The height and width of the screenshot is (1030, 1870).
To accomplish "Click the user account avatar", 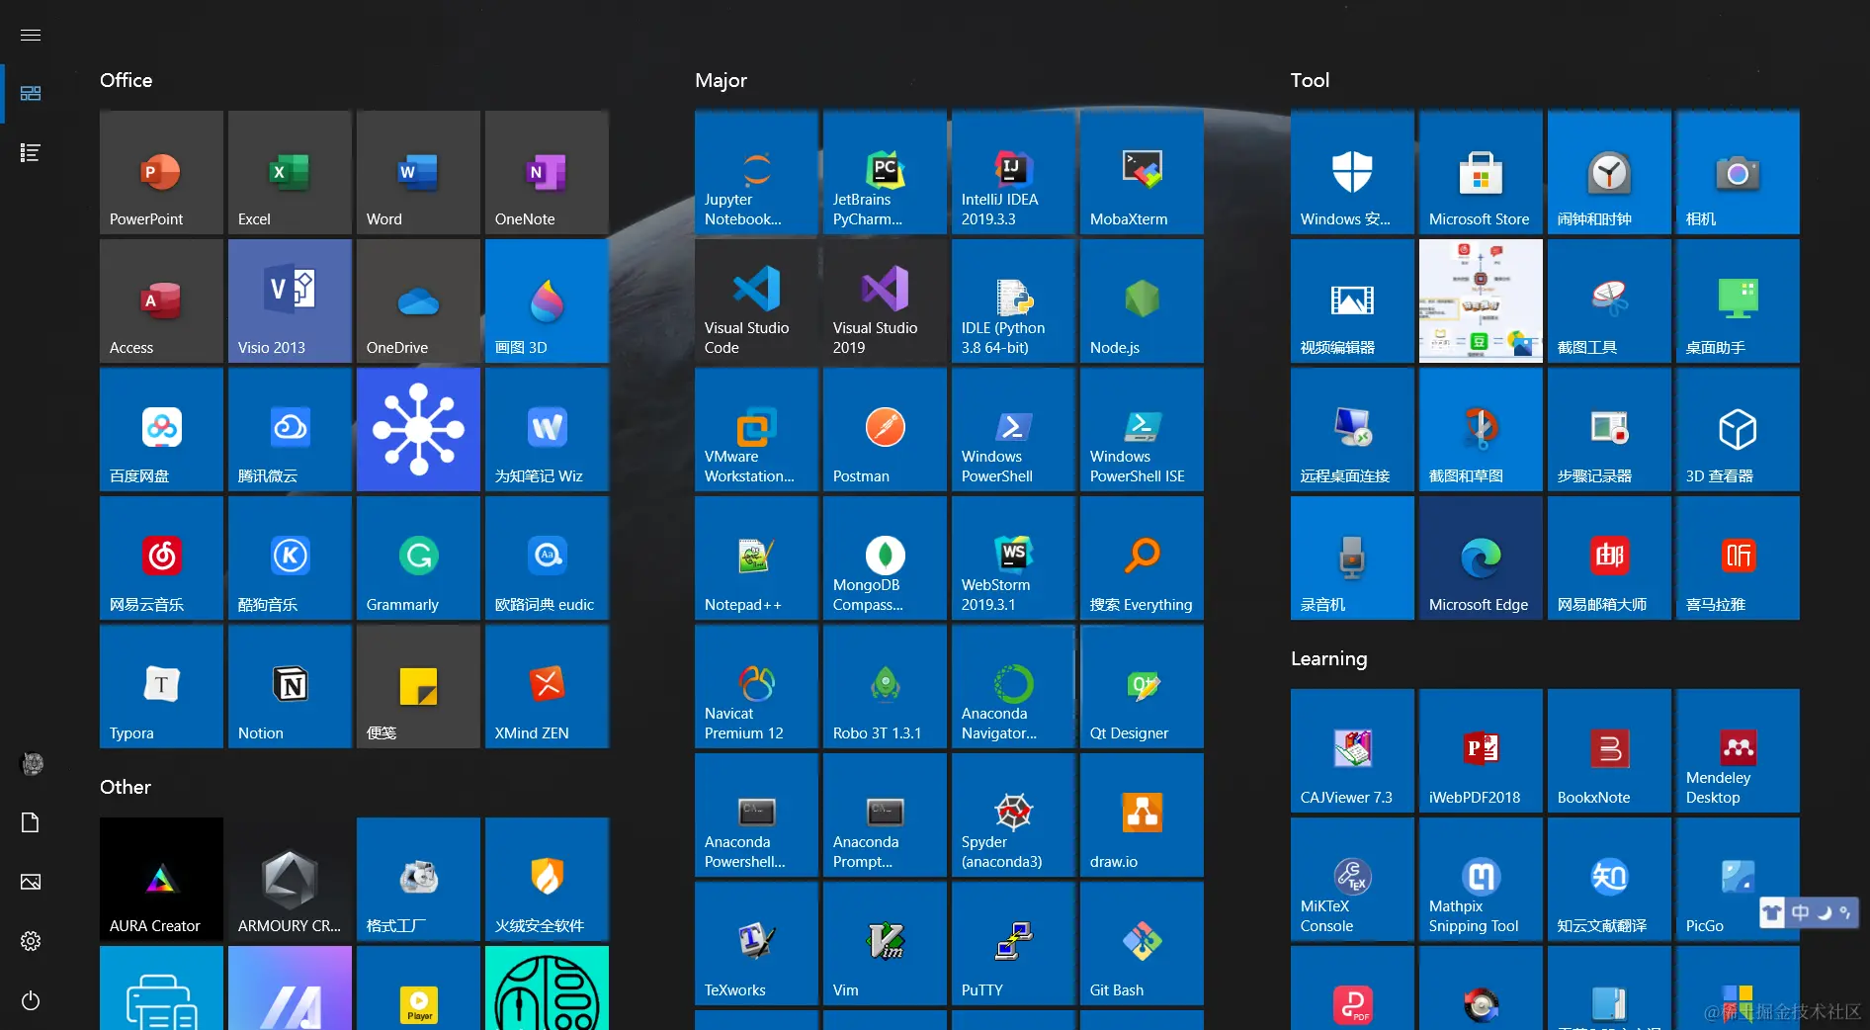I will click(33, 763).
